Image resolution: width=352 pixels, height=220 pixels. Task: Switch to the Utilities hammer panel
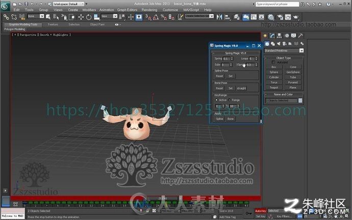pyautogui.click(x=300, y=36)
